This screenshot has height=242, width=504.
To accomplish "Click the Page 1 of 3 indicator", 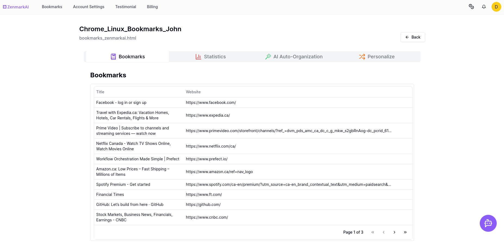I will pyautogui.click(x=353, y=232).
